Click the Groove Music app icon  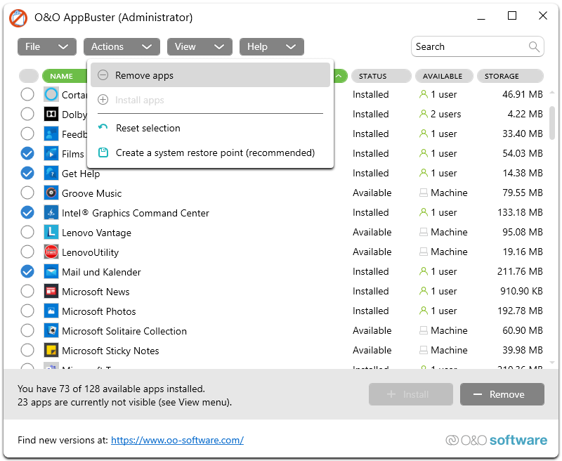(x=51, y=193)
